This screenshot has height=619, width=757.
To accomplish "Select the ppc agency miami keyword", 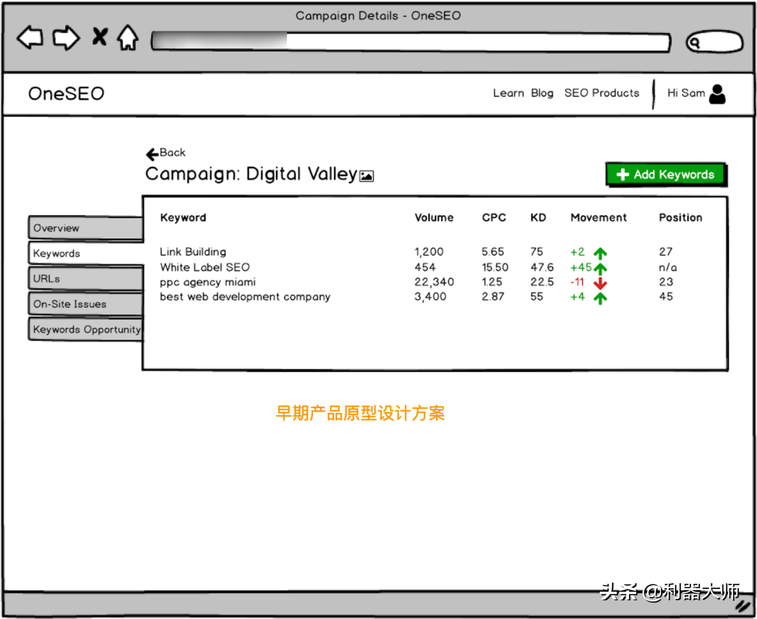I will coord(207,282).
